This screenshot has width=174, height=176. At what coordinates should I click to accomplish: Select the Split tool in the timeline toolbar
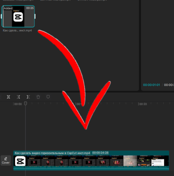tap(9, 97)
